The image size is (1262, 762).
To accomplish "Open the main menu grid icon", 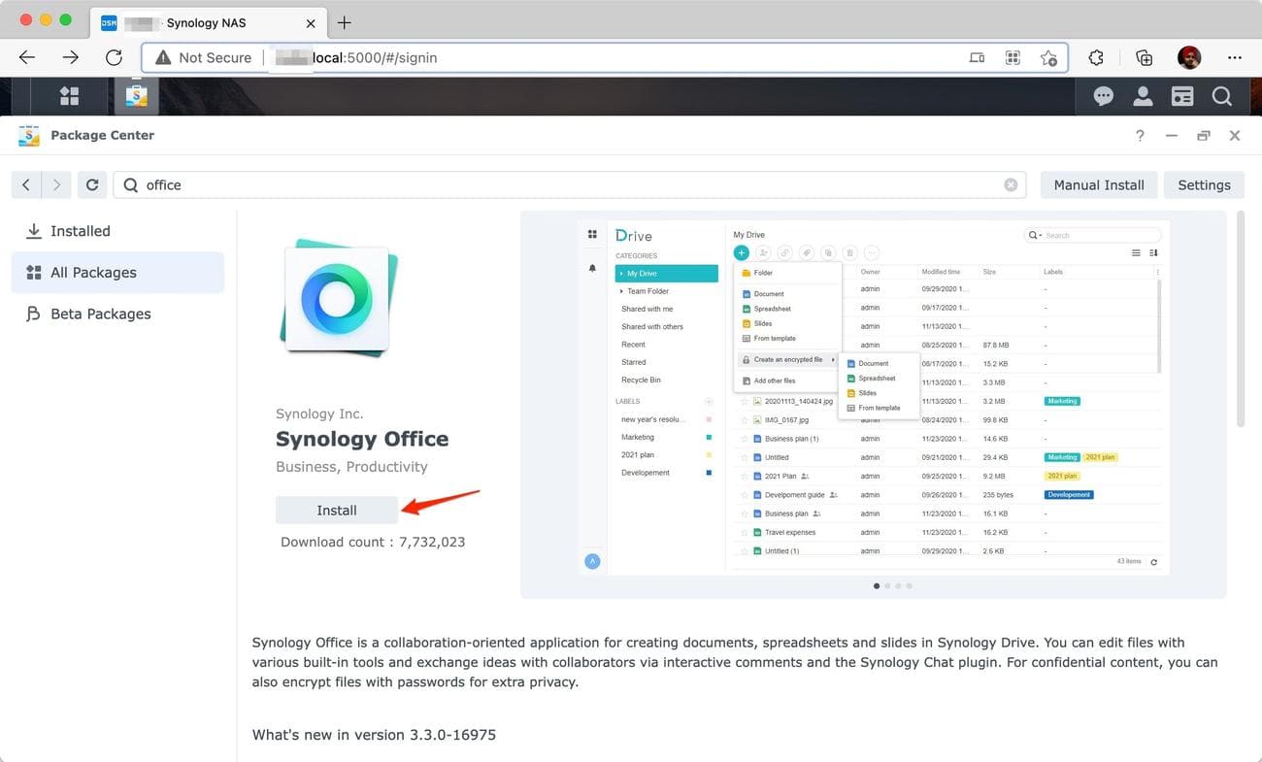I will [68, 95].
